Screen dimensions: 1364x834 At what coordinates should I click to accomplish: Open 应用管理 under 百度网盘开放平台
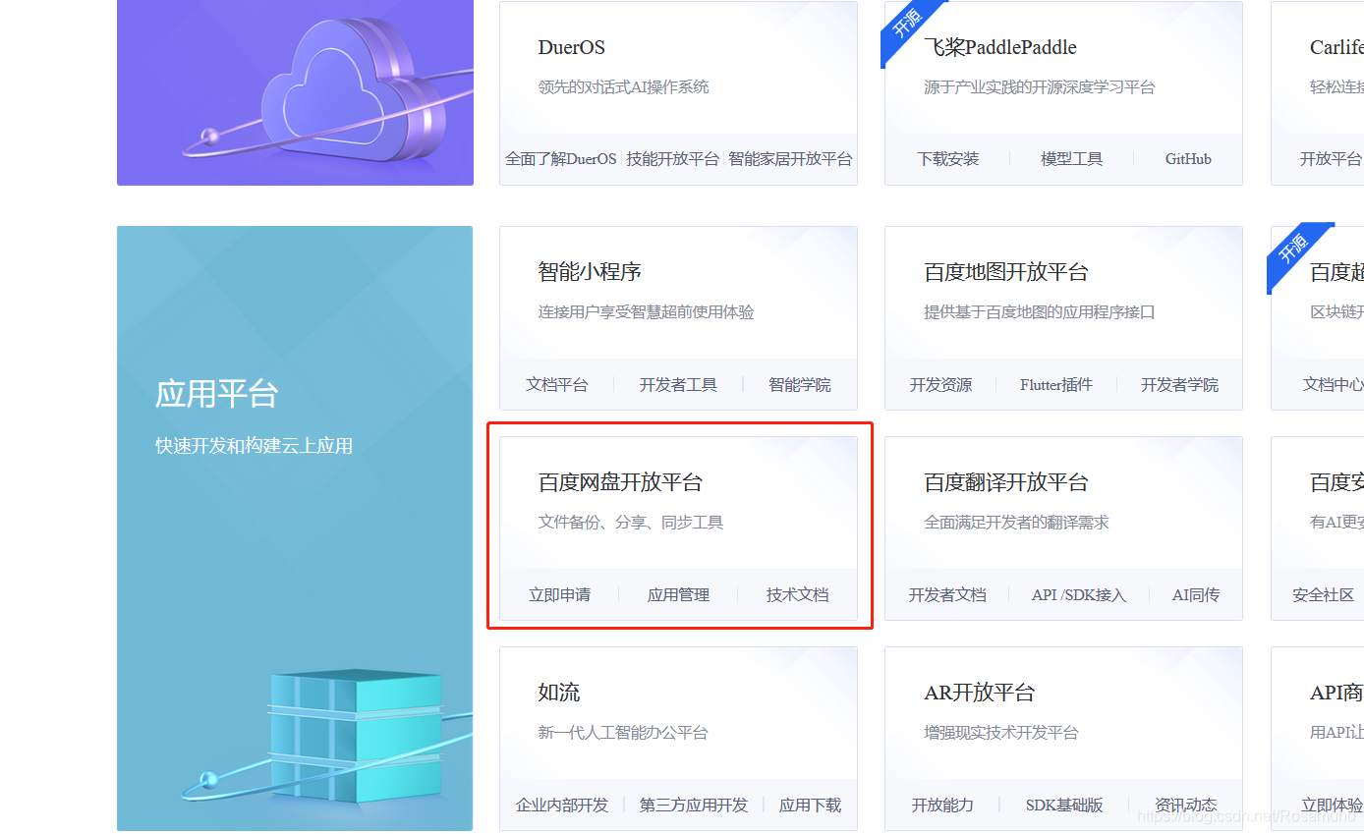(678, 595)
